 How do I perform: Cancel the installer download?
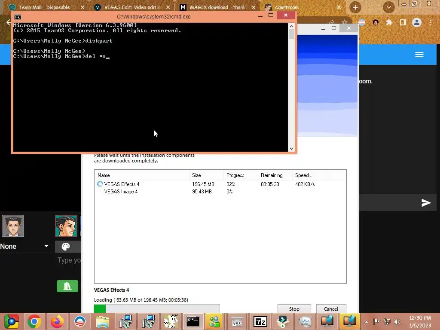331,309
